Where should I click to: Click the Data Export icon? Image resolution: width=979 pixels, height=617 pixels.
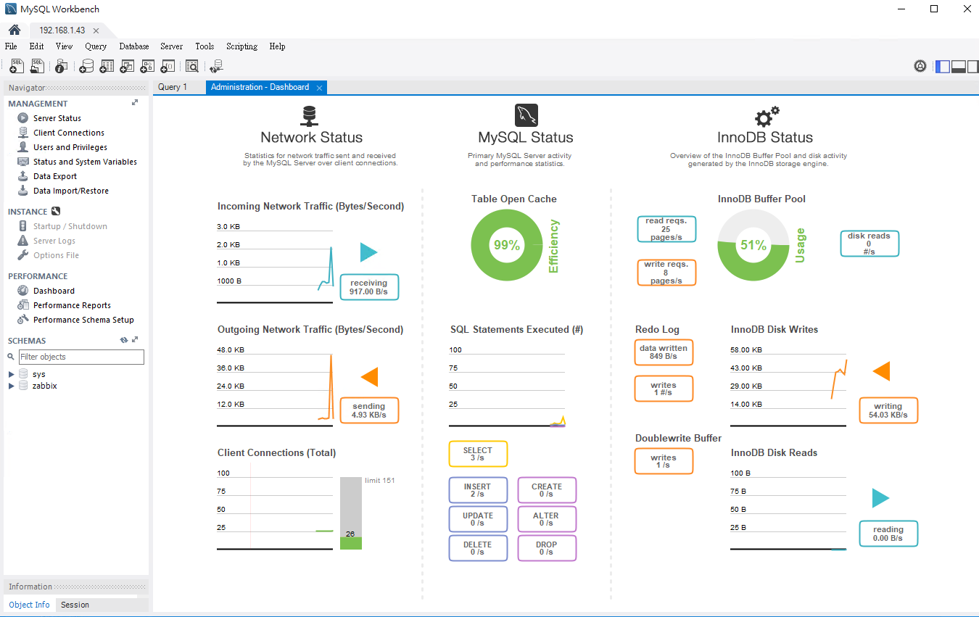coord(23,176)
